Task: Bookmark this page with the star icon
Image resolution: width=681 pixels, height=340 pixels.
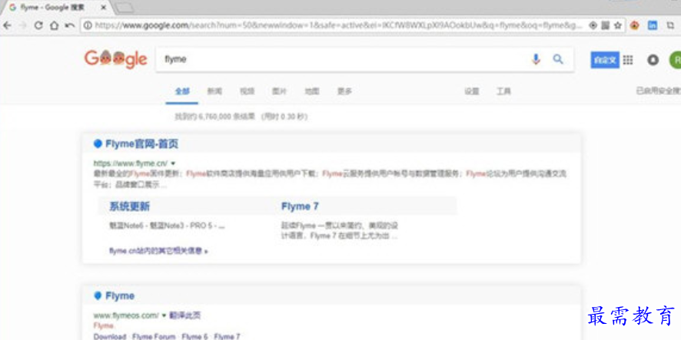Action: coord(618,25)
